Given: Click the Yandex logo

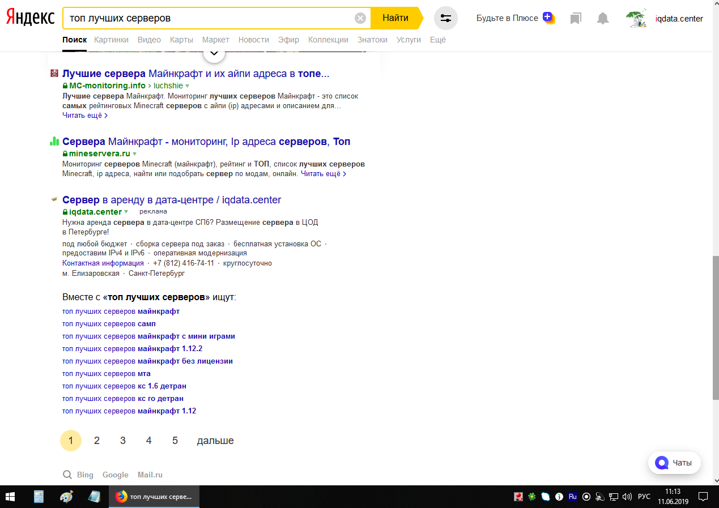Looking at the screenshot, I should 30,18.
